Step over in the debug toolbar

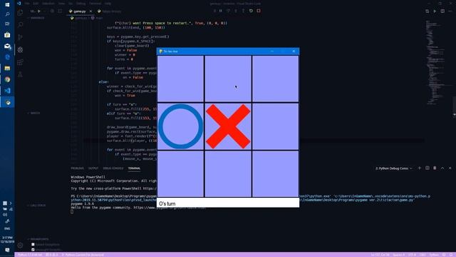228,11
